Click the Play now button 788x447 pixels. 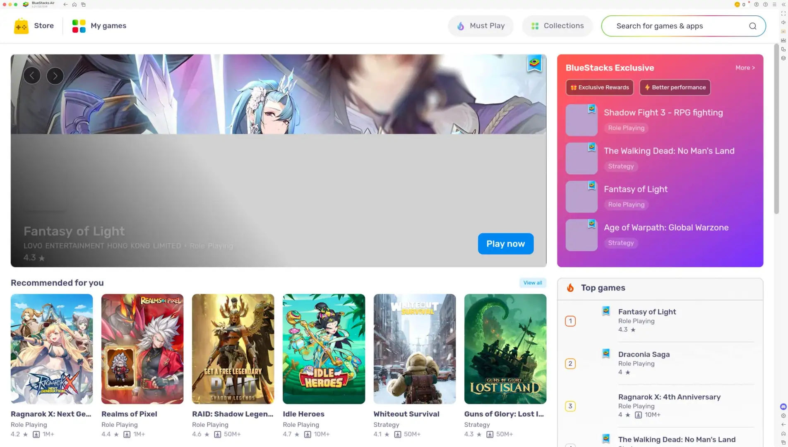click(x=505, y=244)
